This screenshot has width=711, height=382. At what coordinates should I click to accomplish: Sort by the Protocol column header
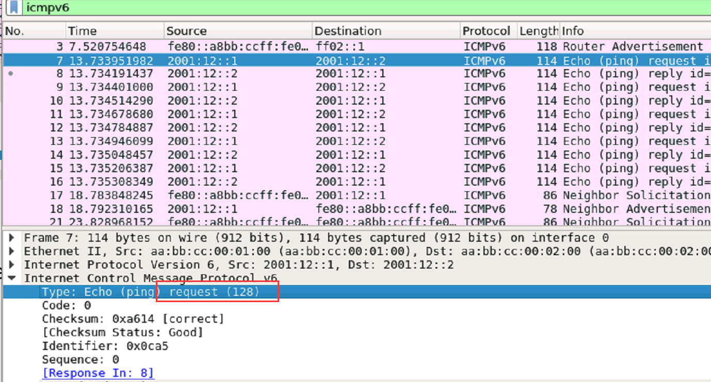pos(489,31)
